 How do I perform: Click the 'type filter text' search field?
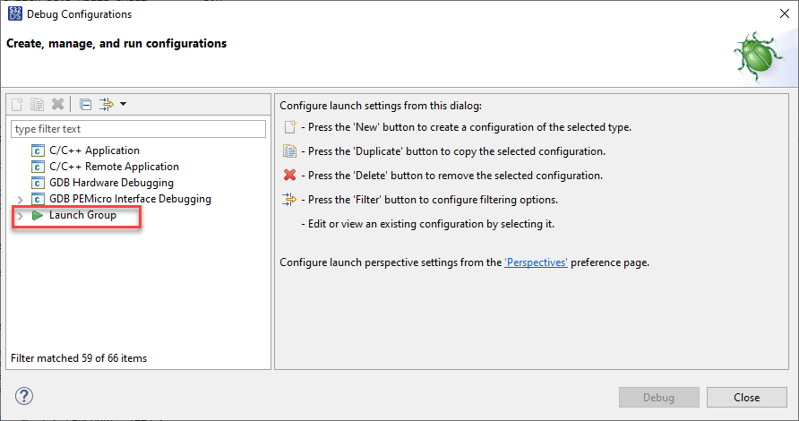(138, 129)
